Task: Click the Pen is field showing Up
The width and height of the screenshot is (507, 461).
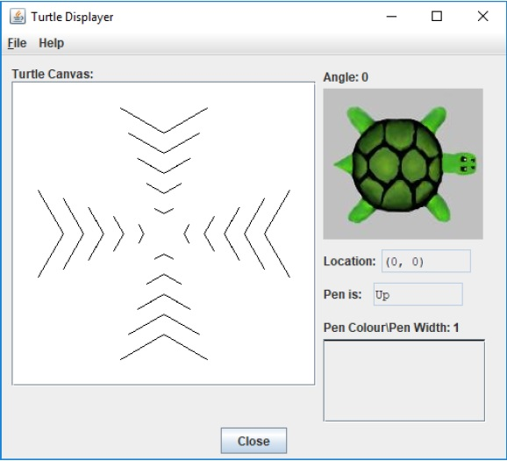Action: (x=418, y=294)
